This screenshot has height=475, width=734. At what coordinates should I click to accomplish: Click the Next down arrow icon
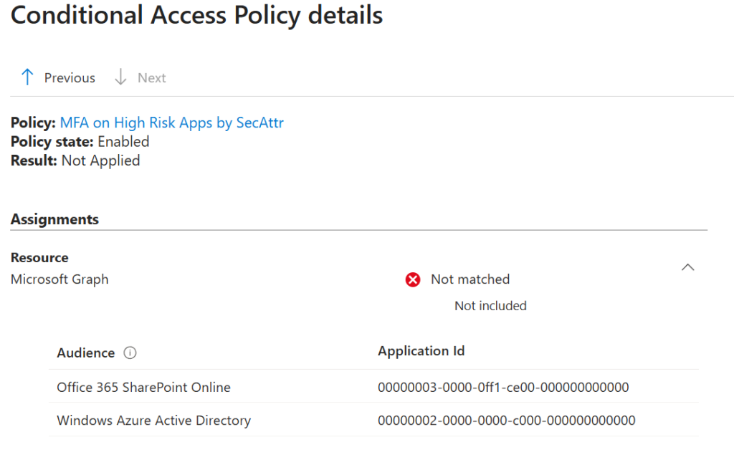(x=121, y=77)
